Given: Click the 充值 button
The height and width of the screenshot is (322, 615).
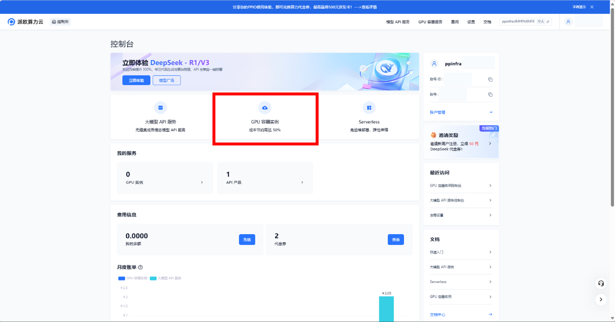Looking at the screenshot, I should [247, 239].
